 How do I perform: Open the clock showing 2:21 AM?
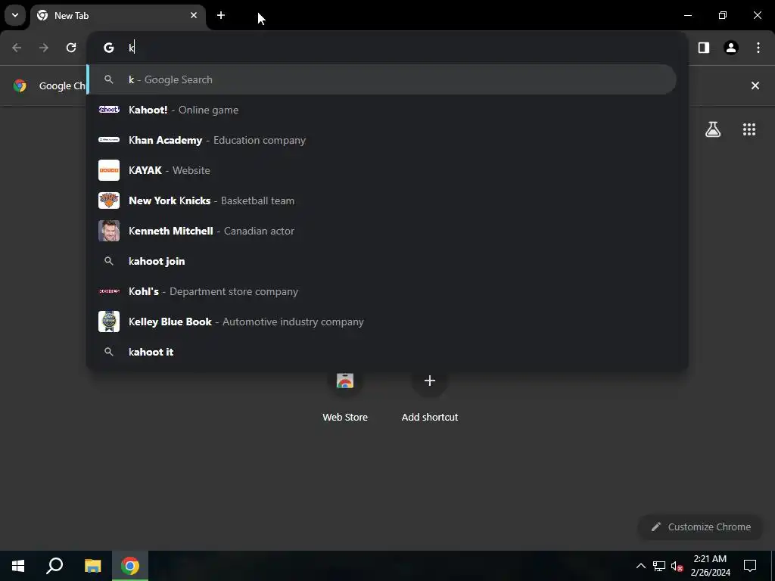point(710,566)
